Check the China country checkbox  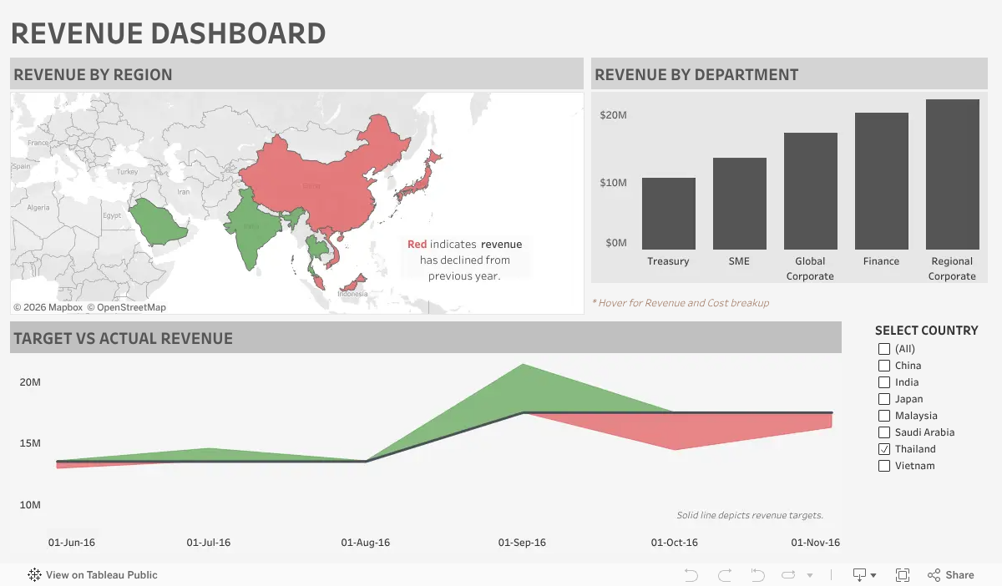pos(884,366)
